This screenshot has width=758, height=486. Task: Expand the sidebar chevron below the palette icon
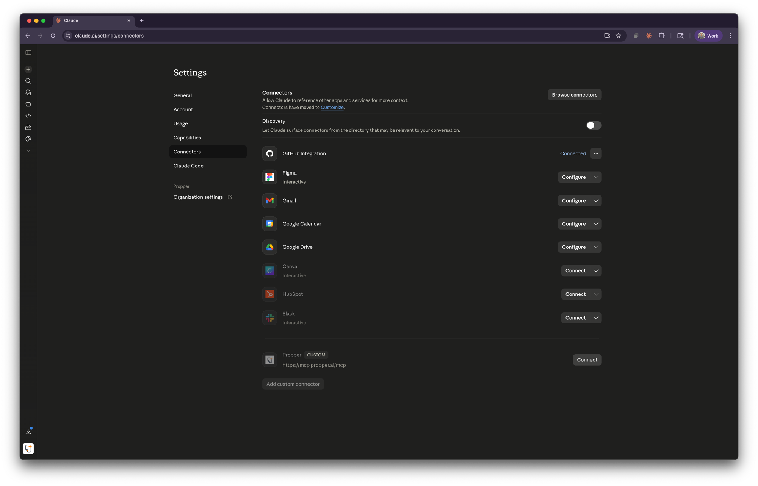click(28, 150)
